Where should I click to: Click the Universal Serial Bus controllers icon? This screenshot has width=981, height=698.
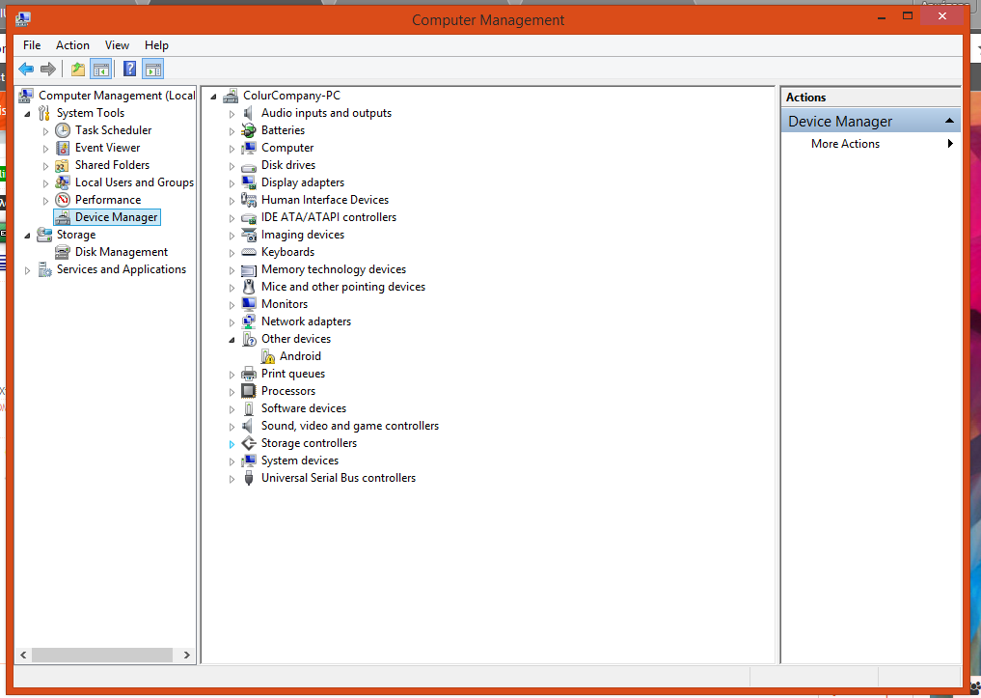249,478
